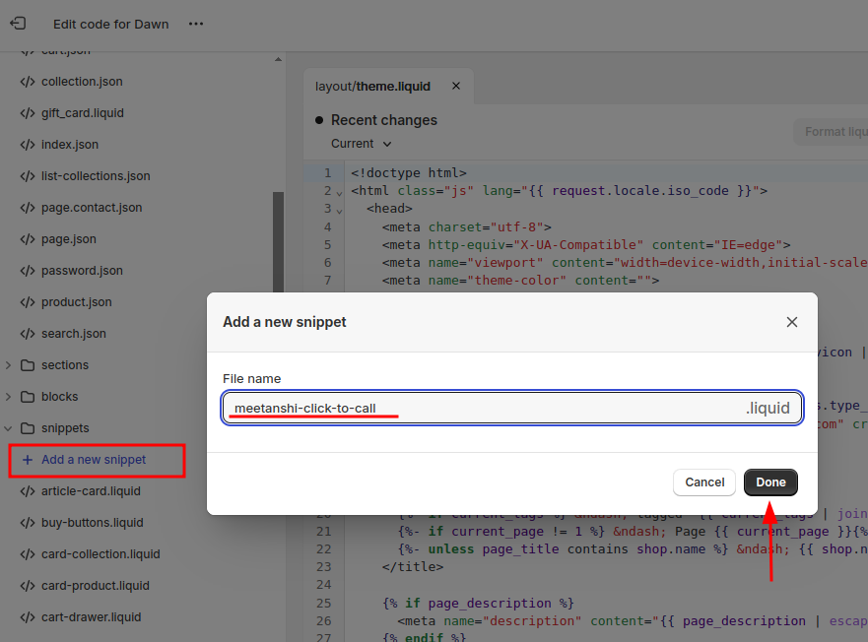Viewport: 868px width, 642px height.
Task: Click code icon beside page.contact.json
Action: [x=28, y=208]
